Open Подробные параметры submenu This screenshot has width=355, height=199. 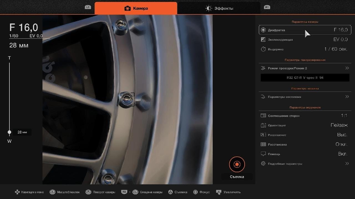pos(305,164)
